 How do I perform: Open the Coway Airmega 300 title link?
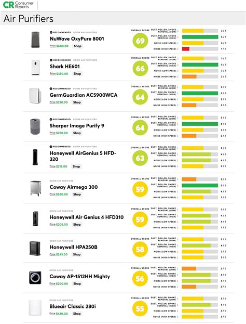coord(74,187)
